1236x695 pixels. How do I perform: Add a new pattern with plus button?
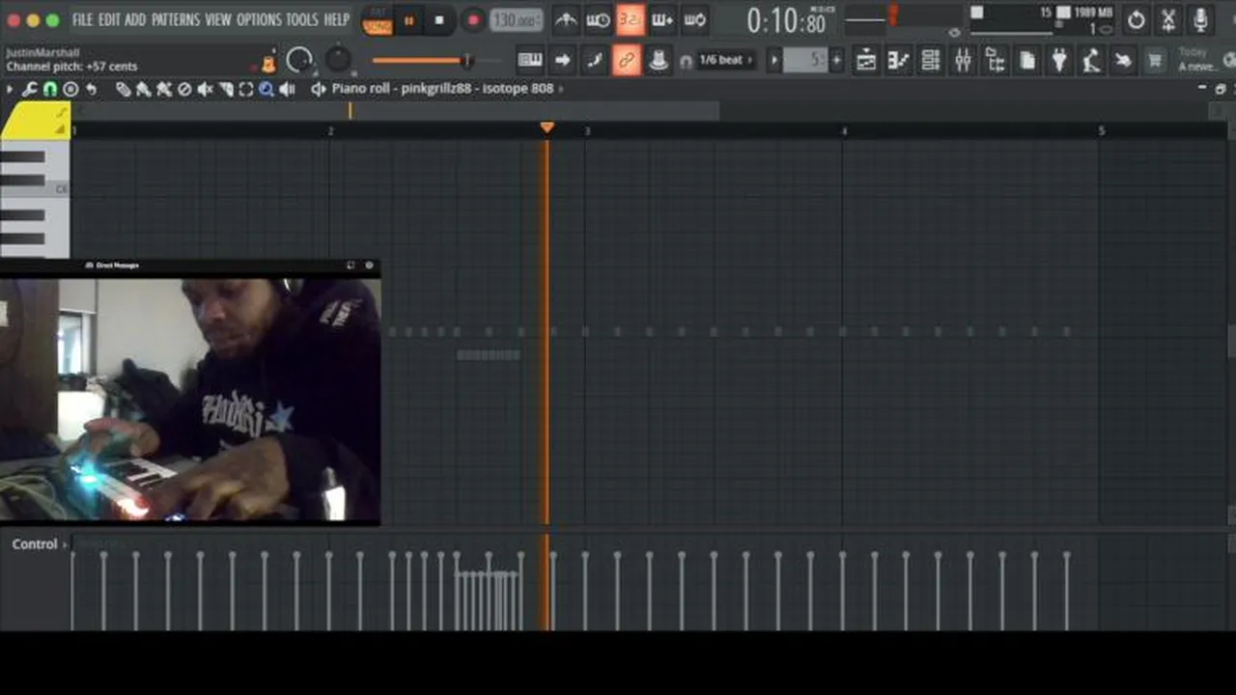click(x=836, y=61)
